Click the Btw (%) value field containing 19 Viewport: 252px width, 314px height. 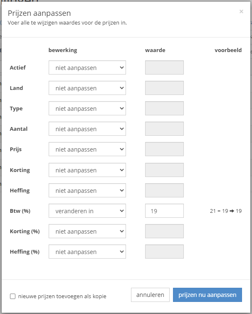pos(164,211)
